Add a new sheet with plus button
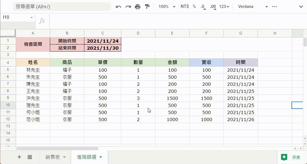 pos(19,157)
